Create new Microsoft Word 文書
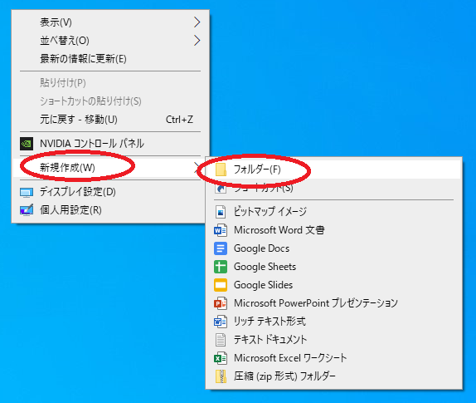The width and height of the screenshot is (476, 403). [x=334, y=230]
